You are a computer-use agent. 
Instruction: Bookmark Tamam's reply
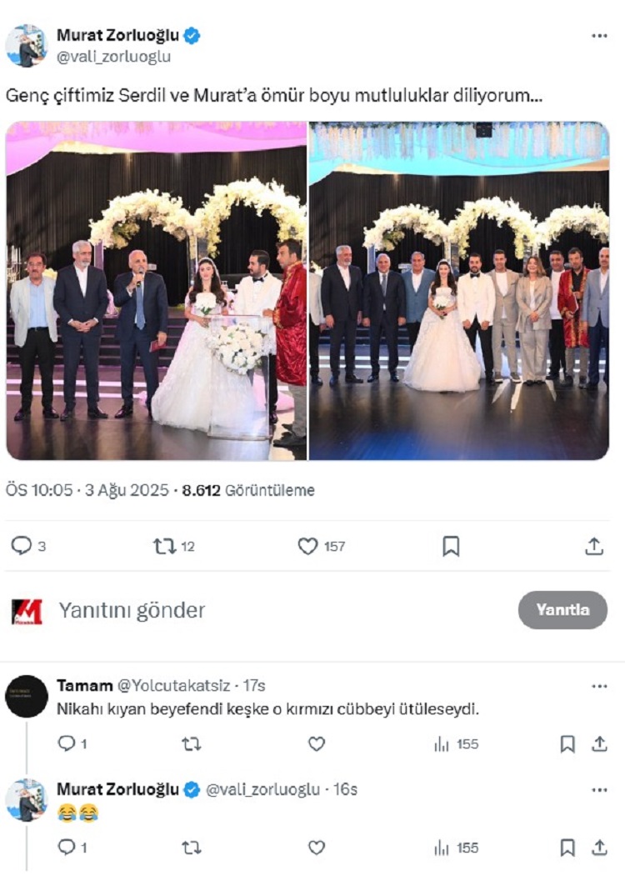tap(567, 743)
